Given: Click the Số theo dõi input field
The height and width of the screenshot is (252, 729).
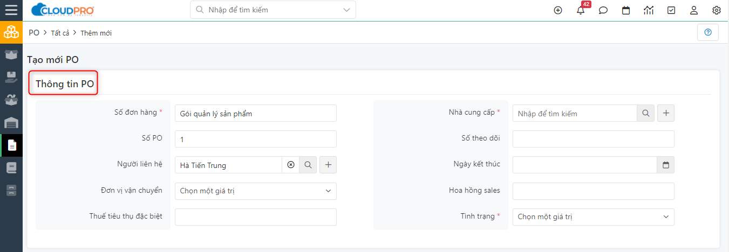Looking at the screenshot, I should pyautogui.click(x=594, y=139).
